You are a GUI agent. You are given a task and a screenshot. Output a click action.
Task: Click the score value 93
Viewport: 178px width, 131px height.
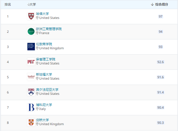pyautogui.click(x=160, y=47)
